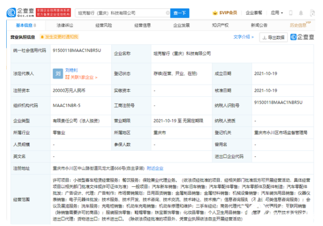
Task: Open the 文字介绍 > link
Action: (x=244, y=37)
